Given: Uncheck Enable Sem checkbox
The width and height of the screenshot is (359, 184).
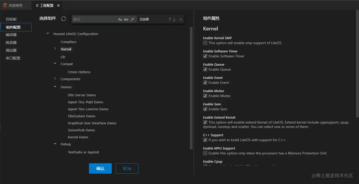Looking at the screenshot, I should [x=205, y=109].
